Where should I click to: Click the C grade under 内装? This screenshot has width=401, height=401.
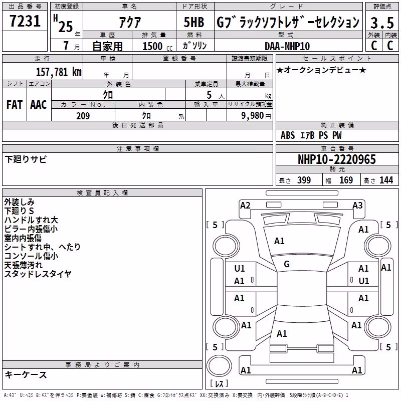coord(390,46)
